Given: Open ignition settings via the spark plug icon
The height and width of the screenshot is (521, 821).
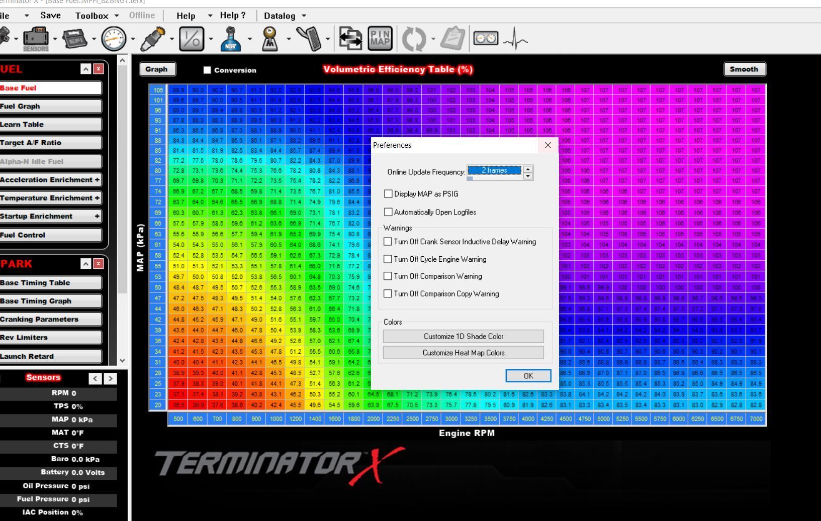Looking at the screenshot, I should coord(153,38).
